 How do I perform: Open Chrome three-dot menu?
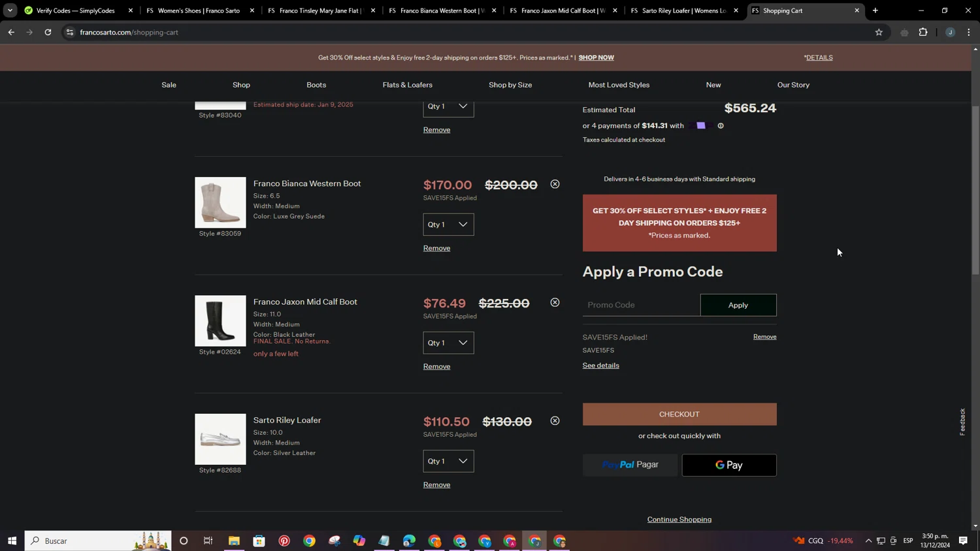coord(969,32)
